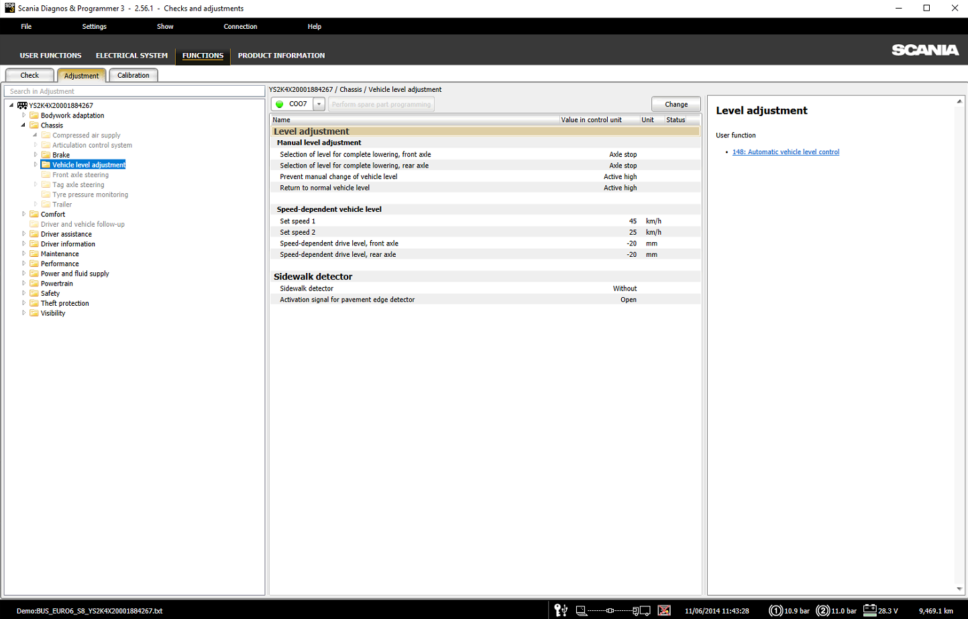
Task: Expand the Driver information tree node
Action: tap(23, 244)
